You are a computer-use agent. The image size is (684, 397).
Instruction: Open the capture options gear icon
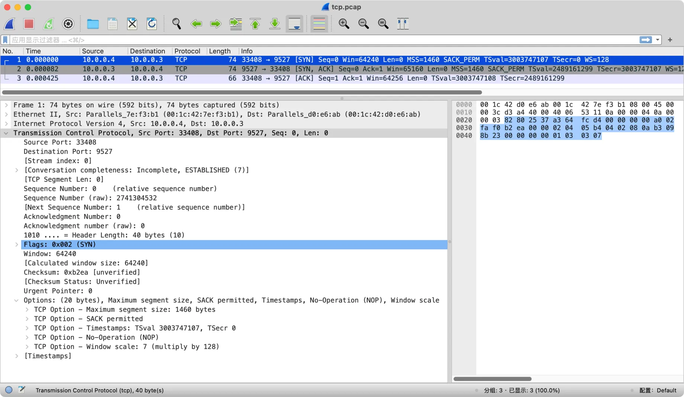68,24
